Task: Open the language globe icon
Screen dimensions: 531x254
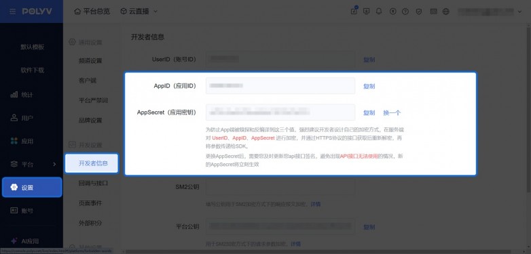Action: click(446, 11)
